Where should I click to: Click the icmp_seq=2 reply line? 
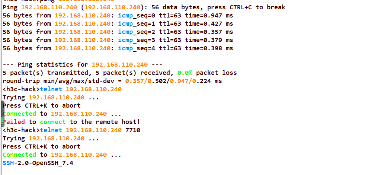tap(118, 32)
